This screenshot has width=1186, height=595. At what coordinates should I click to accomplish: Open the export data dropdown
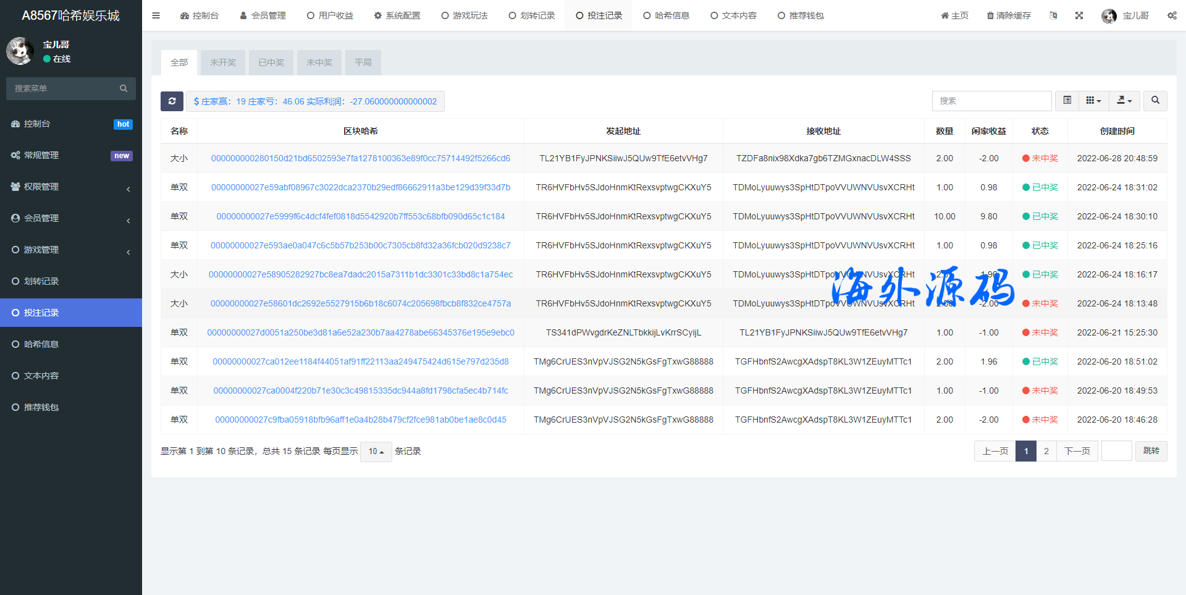[1124, 101]
